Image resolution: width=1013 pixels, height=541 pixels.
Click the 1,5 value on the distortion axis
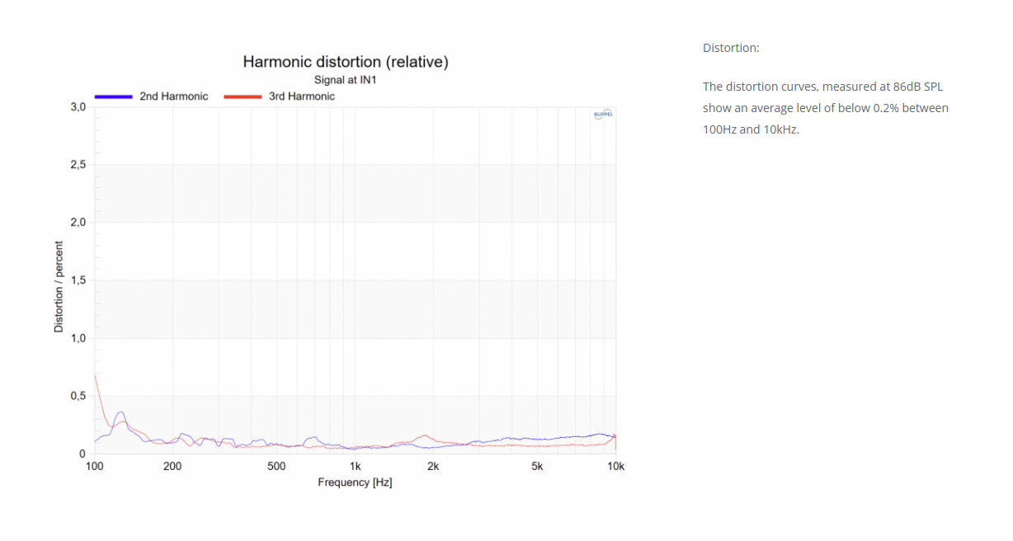[78, 280]
